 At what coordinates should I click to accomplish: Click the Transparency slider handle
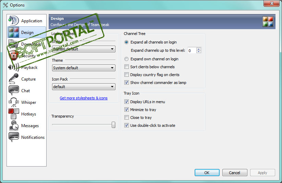click(113, 124)
